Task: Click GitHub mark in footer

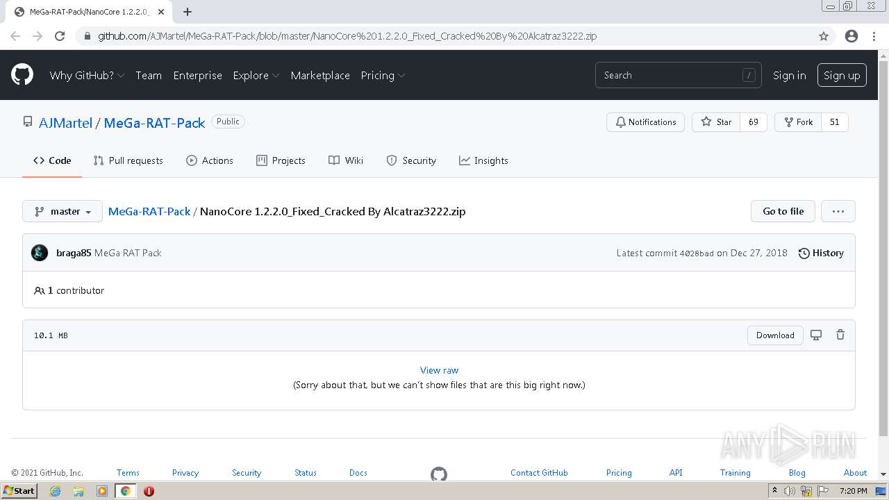Action: 439,474
